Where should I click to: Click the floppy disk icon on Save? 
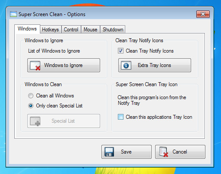pos(109,152)
